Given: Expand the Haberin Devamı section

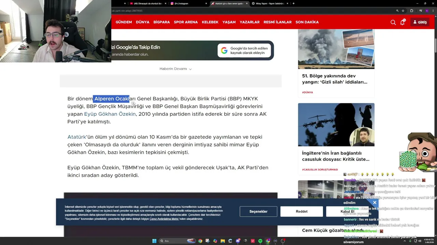Looking at the screenshot, I should 175,69.
